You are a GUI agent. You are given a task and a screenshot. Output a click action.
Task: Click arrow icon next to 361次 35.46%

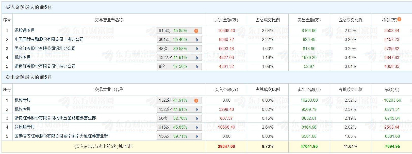click(197, 40)
